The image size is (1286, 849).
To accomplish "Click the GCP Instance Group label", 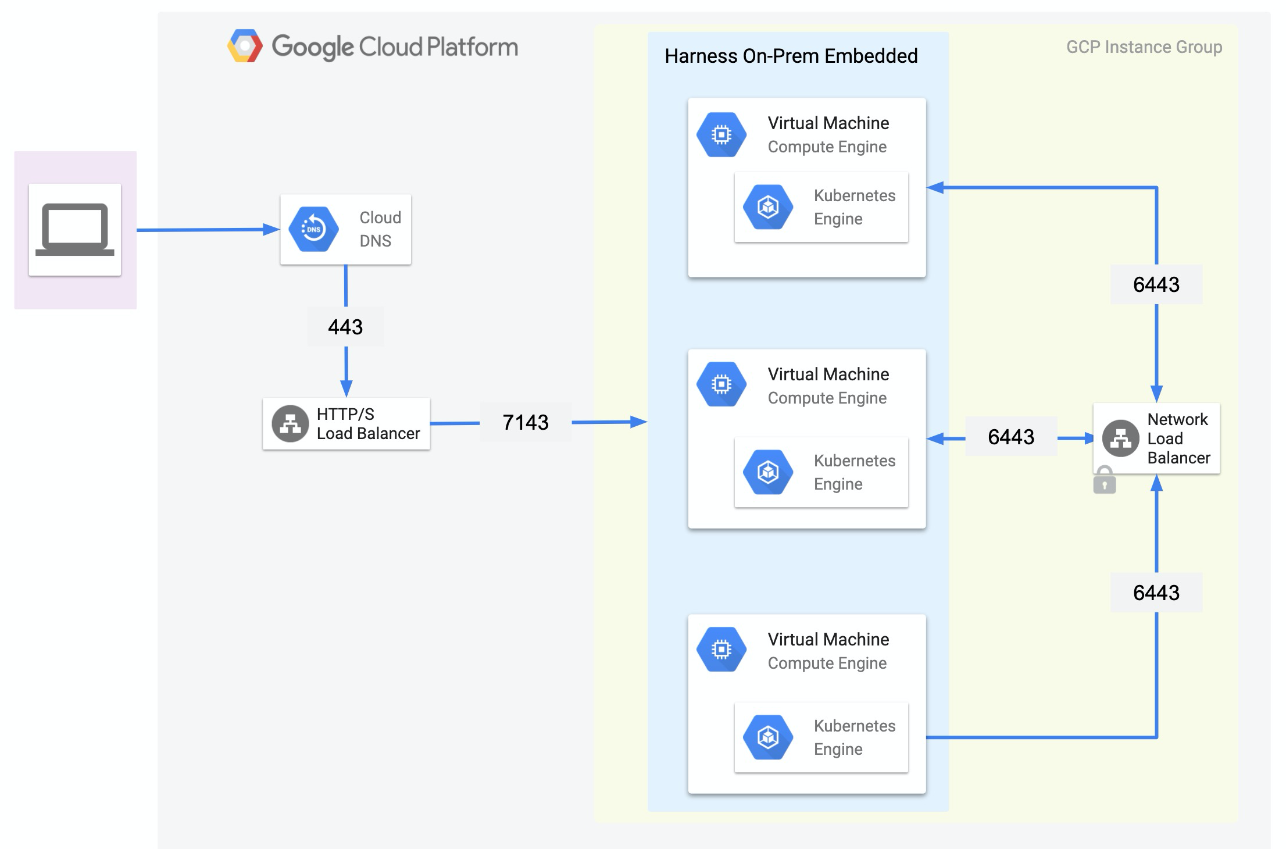I will pos(1144,47).
